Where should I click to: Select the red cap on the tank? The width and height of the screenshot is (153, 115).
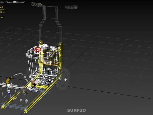point(38,50)
